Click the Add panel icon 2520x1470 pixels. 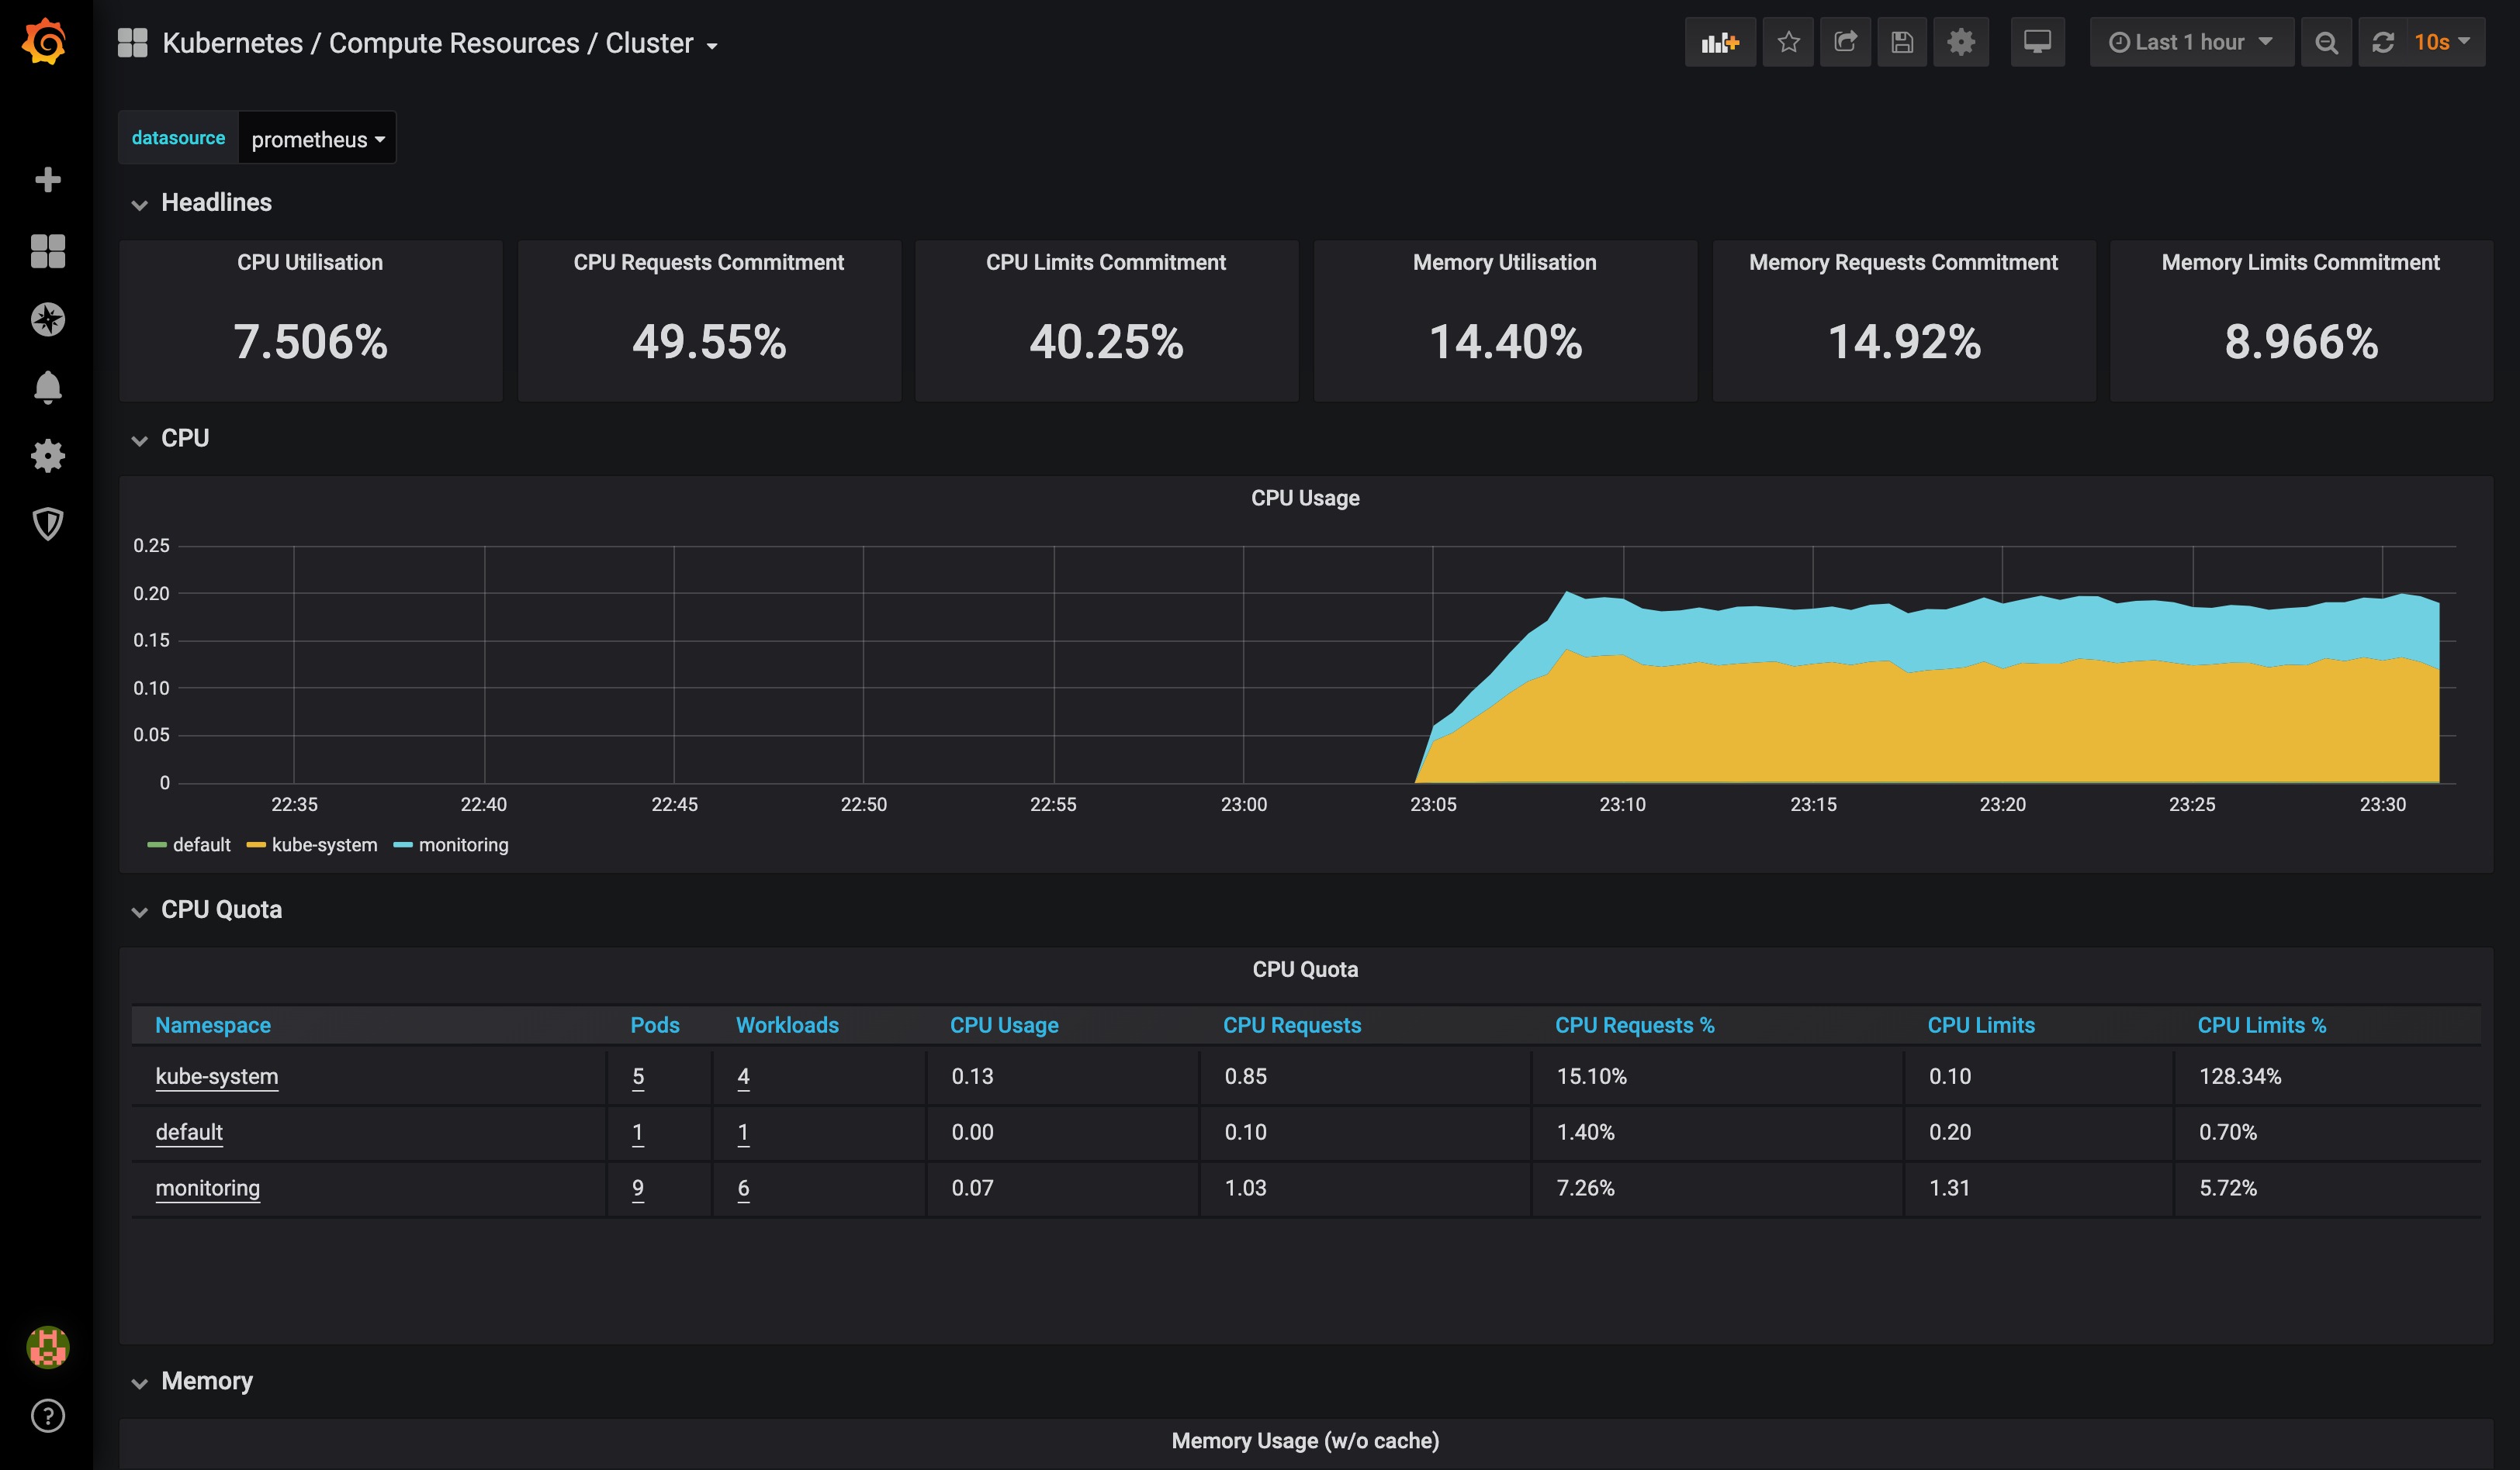(1720, 42)
